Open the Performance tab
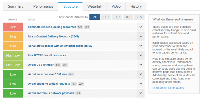 (x=43, y=6)
